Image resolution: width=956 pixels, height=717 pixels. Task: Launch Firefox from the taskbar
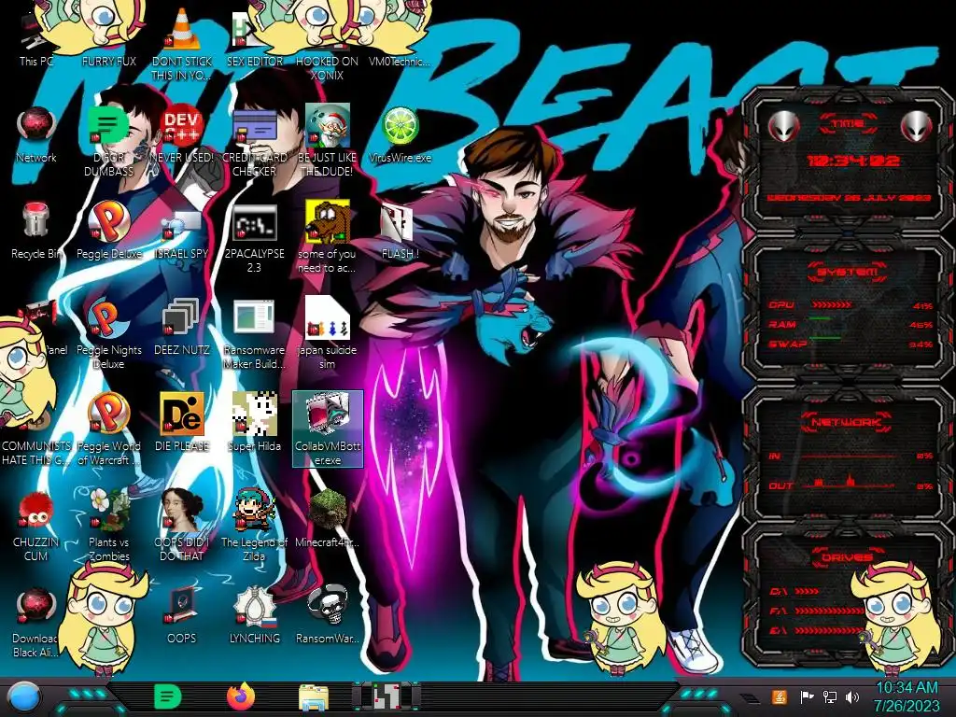[241, 696]
